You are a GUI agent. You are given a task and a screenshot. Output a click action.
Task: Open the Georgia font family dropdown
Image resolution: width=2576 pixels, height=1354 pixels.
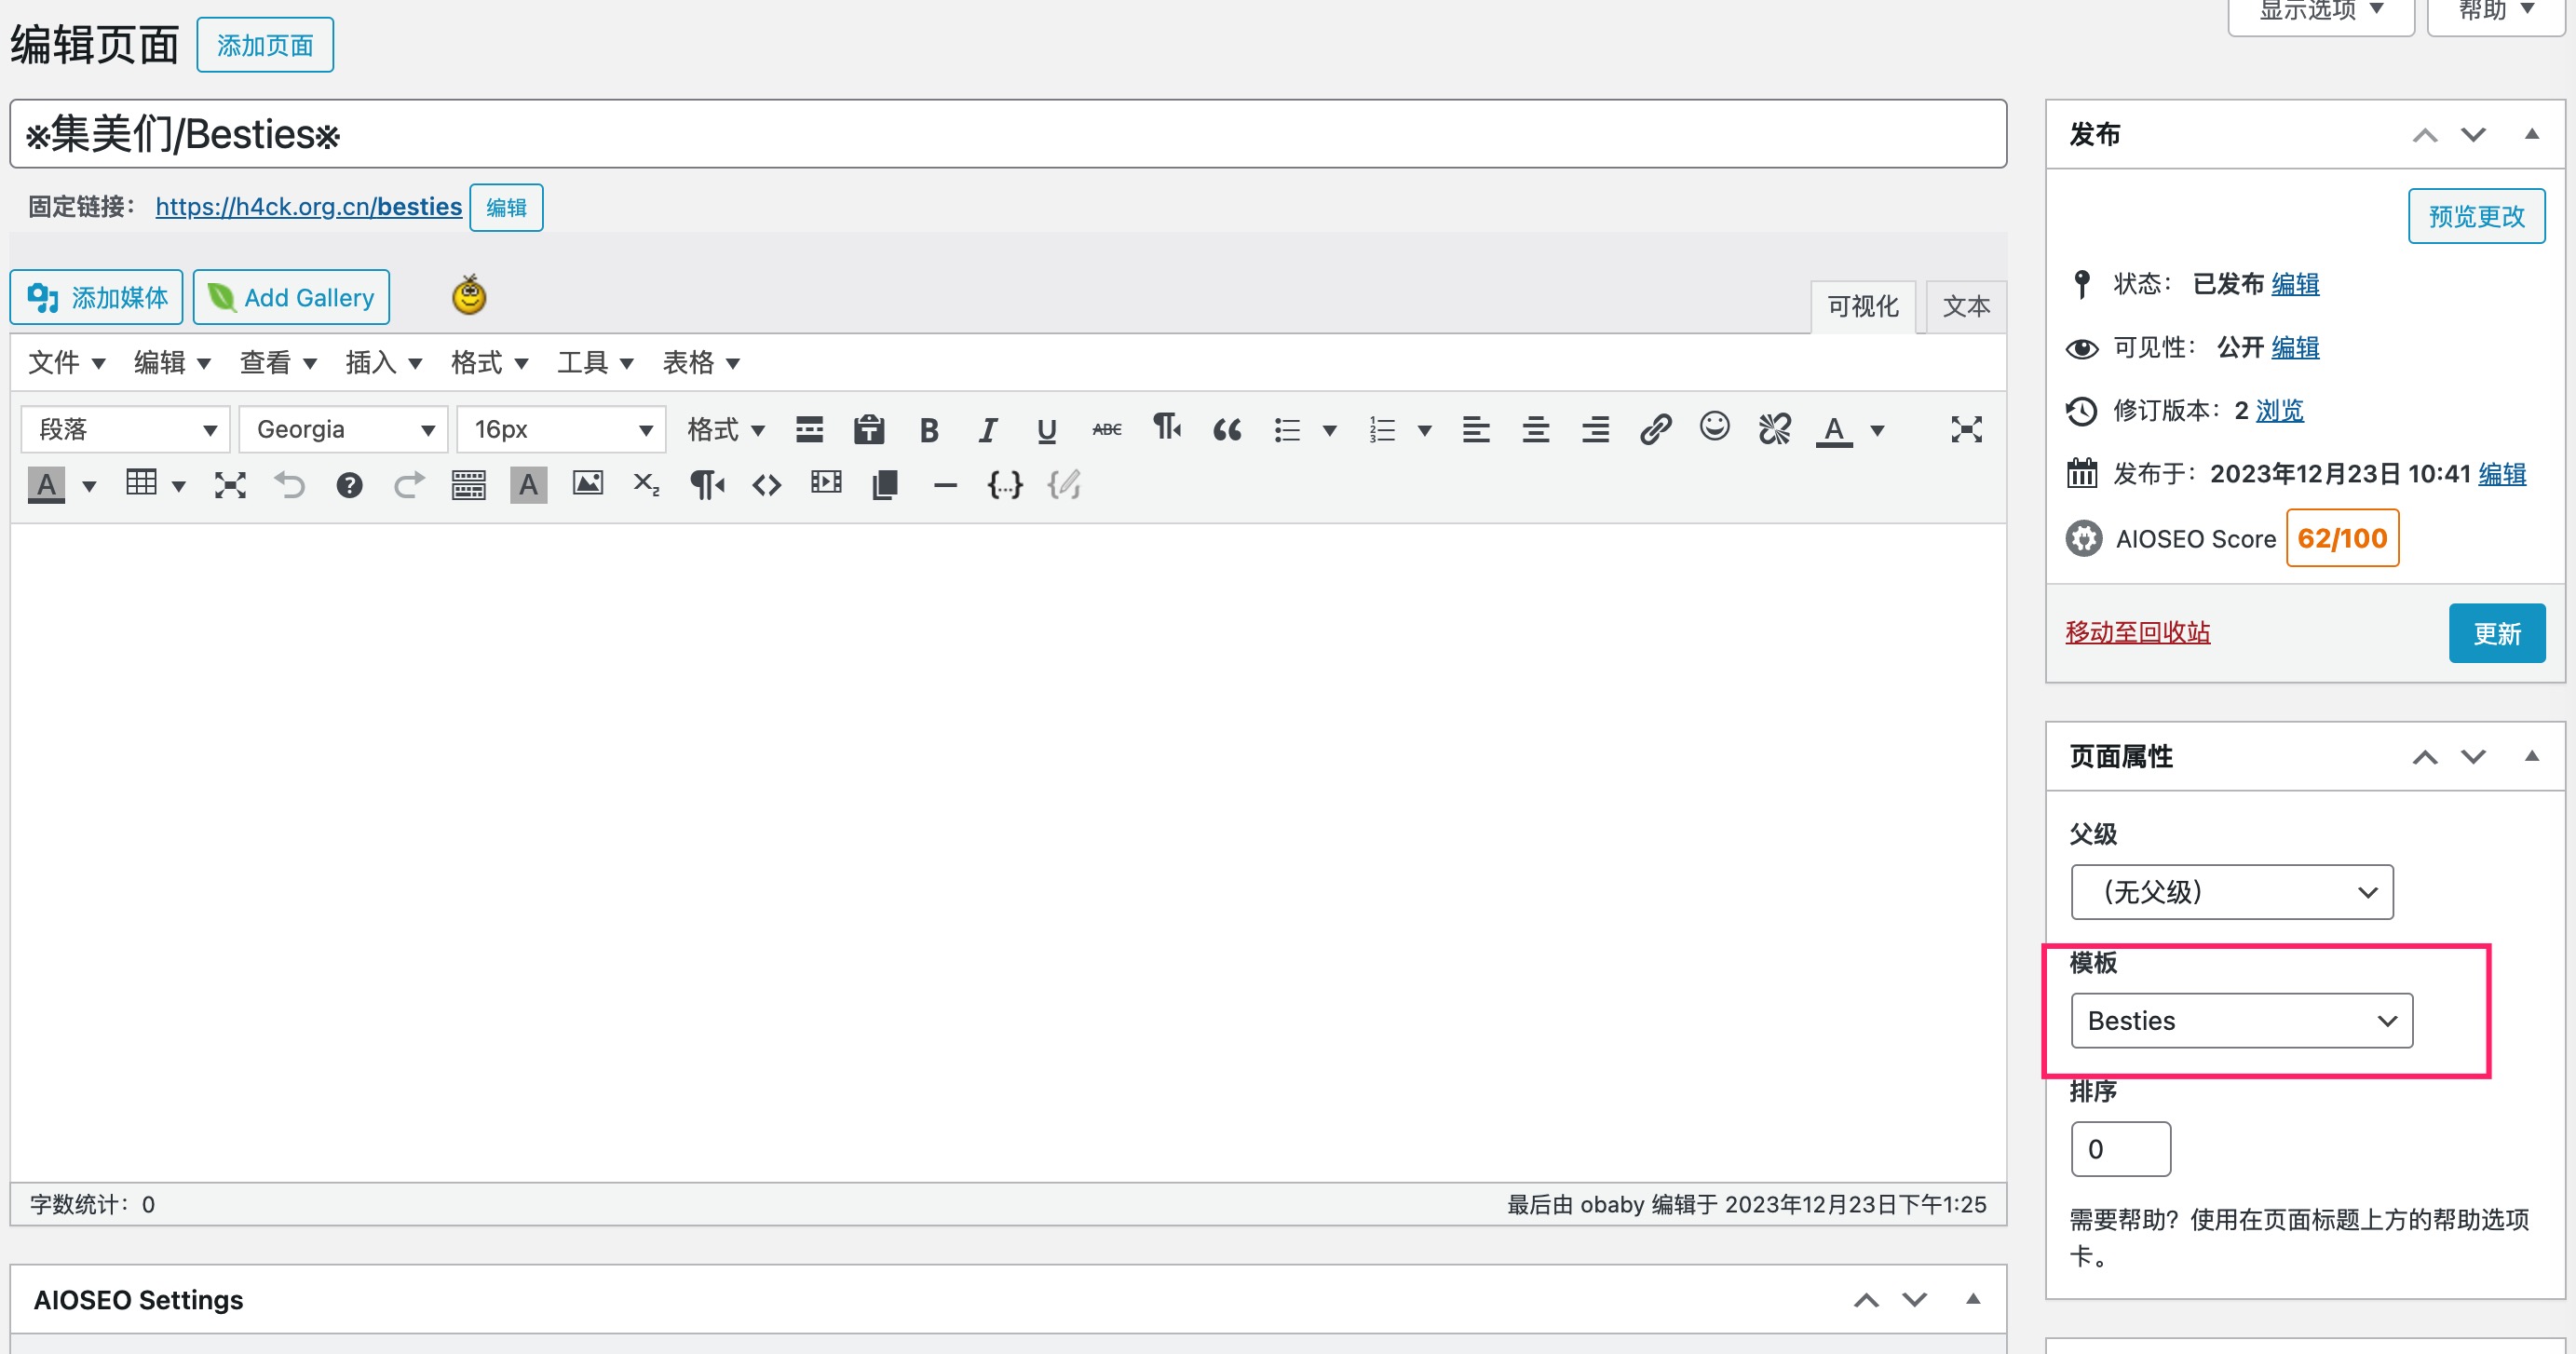(x=343, y=430)
